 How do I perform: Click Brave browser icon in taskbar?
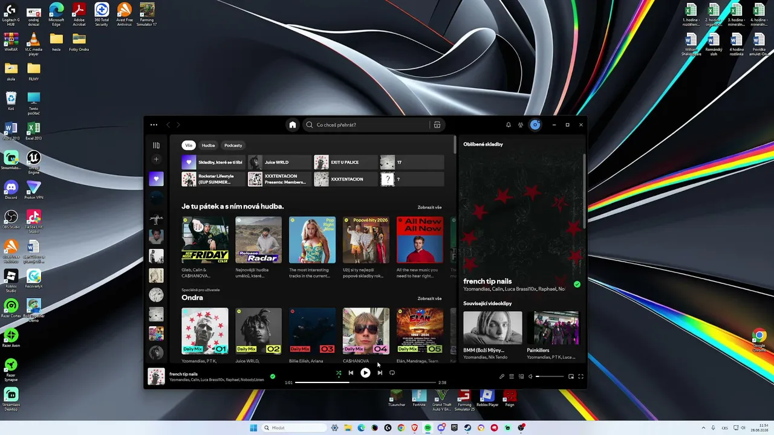click(414, 428)
